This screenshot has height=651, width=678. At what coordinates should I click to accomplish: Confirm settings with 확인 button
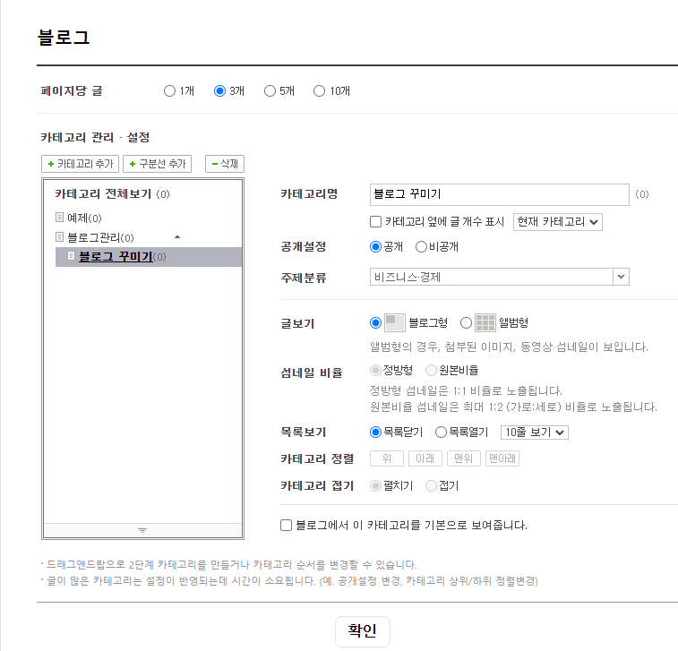coord(363,631)
